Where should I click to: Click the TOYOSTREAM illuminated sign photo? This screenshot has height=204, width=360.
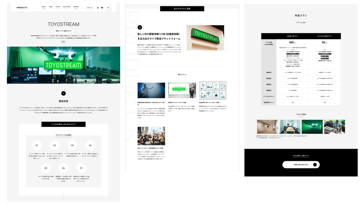coord(205,38)
